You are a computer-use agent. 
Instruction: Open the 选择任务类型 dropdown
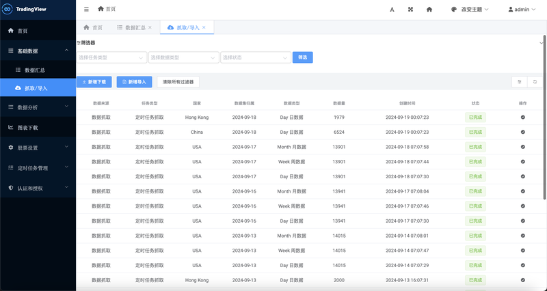(x=111, y=57)
